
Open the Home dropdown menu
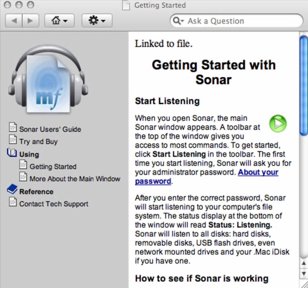(59, 21)
